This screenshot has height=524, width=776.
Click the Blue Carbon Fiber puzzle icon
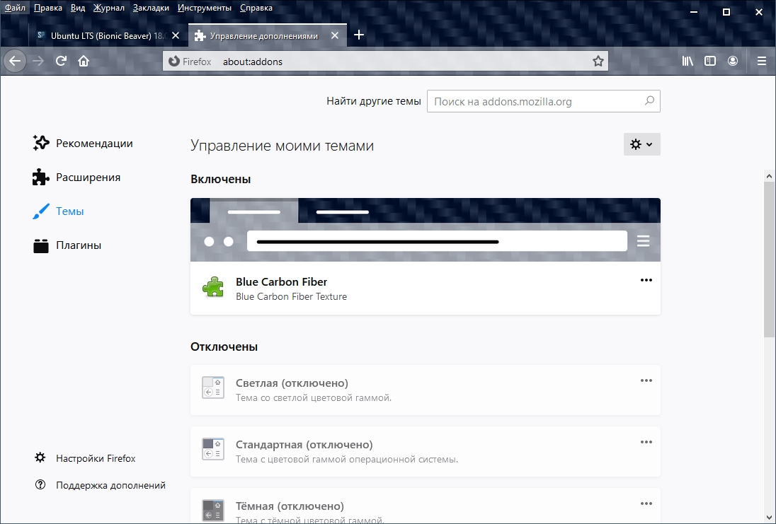click(x=213, y=287)
